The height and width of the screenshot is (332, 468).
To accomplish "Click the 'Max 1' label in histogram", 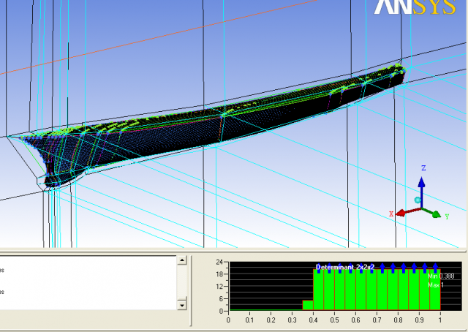I will pyautogui.click(x=435, y=284).
